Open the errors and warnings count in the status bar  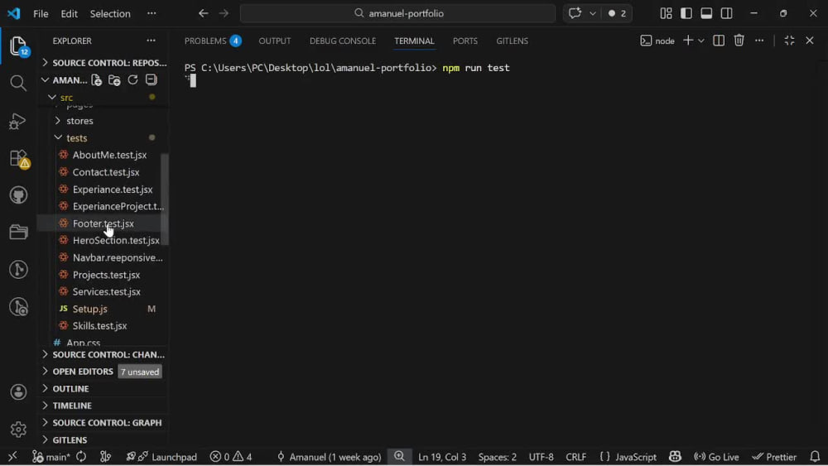[231, 457]
